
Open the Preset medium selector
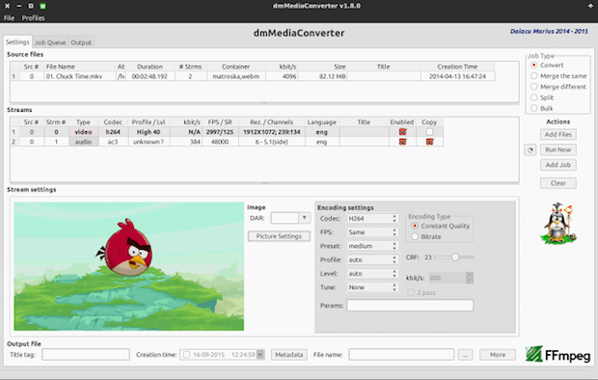point(372,246)
